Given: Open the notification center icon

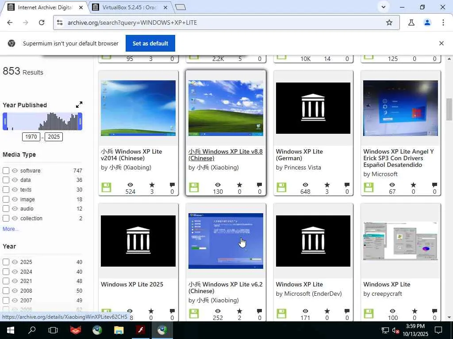Looking at the screenshot, I should pos(438,330).
